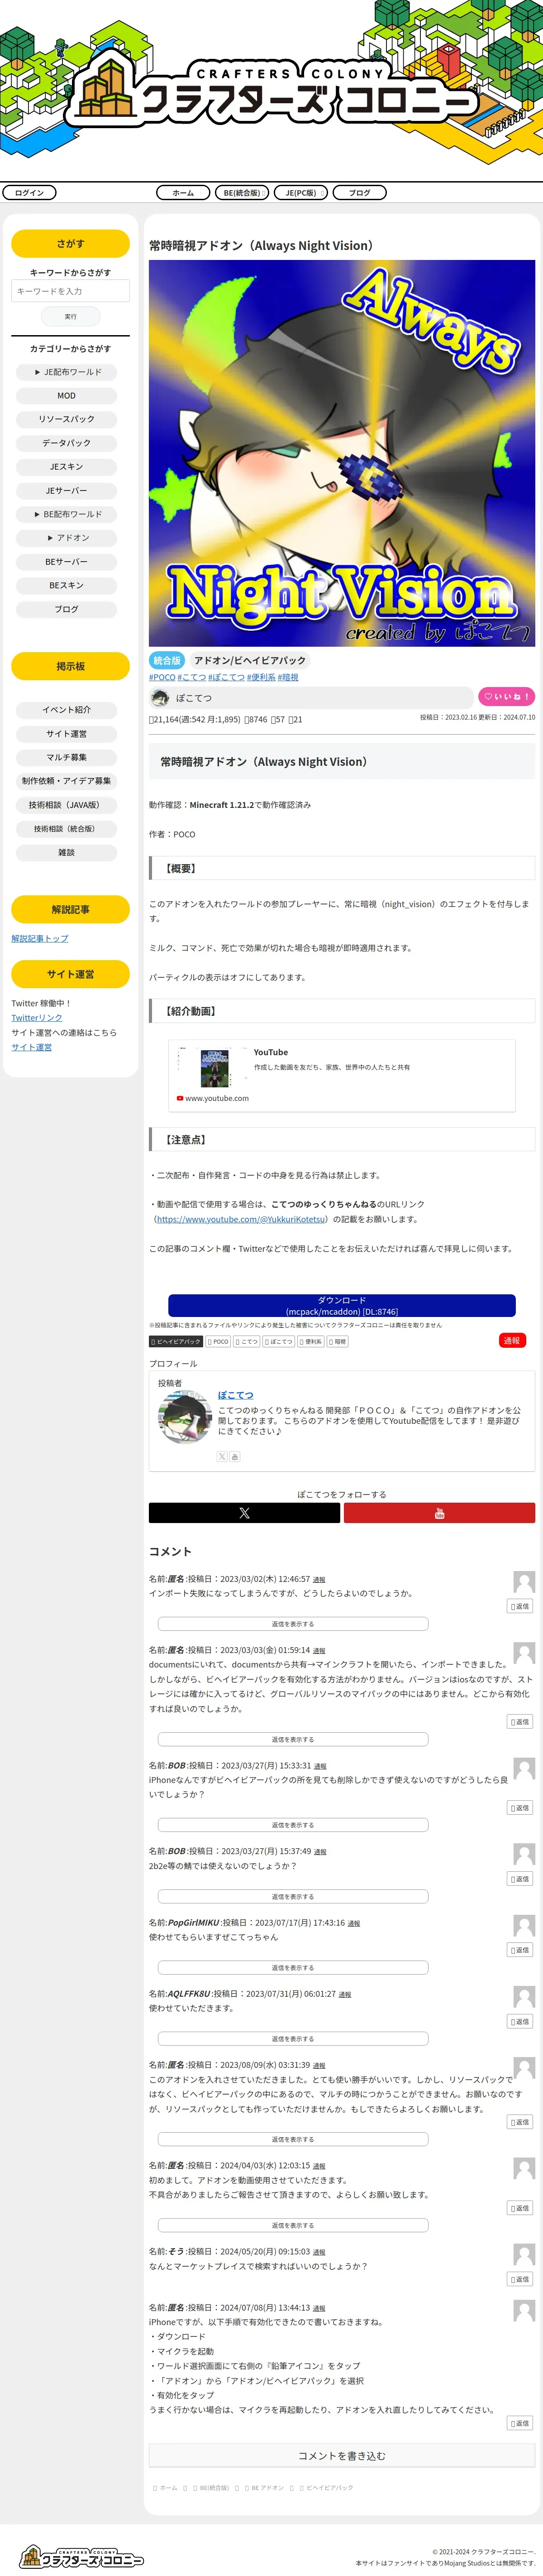Open the BE(統合版) navigation tab

tap(242, 193)
